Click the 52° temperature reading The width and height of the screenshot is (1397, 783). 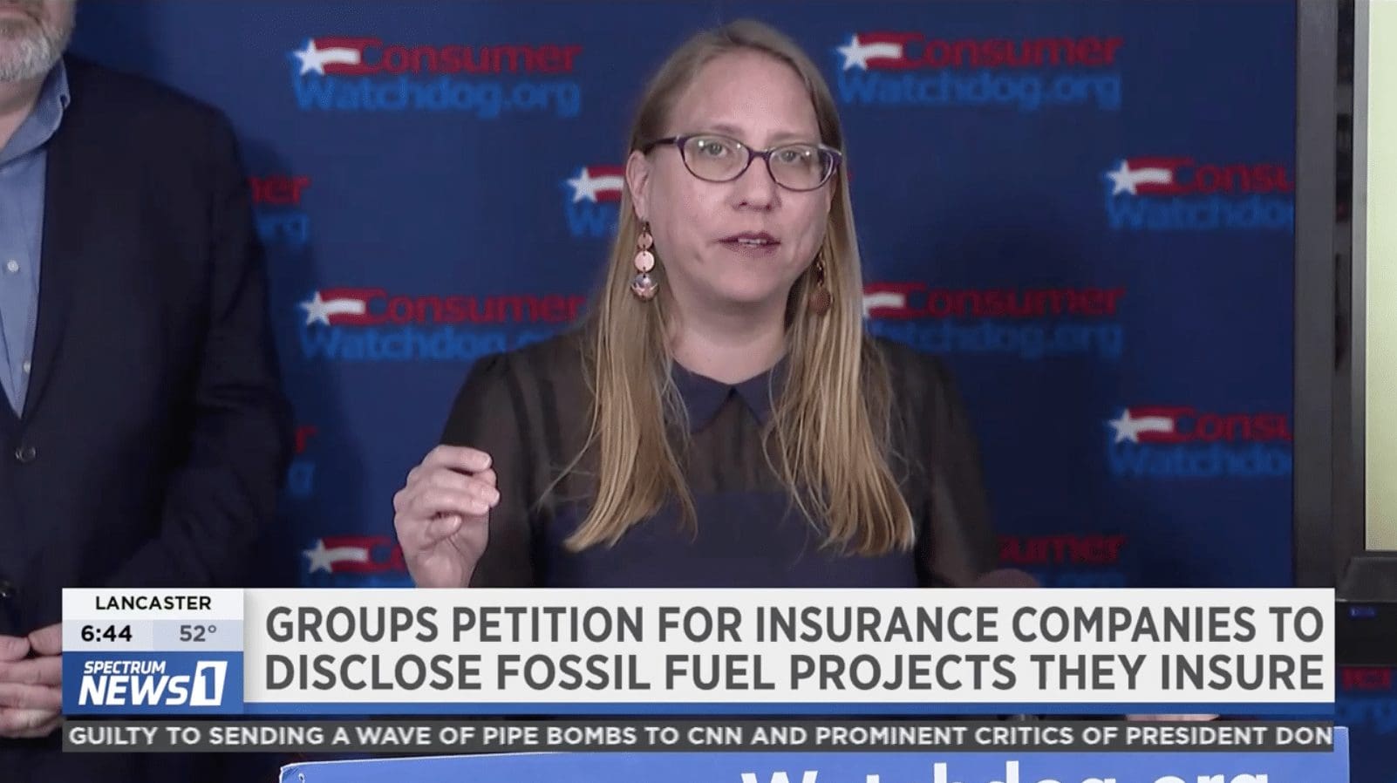pyautogui.click(x=198, y=634)
